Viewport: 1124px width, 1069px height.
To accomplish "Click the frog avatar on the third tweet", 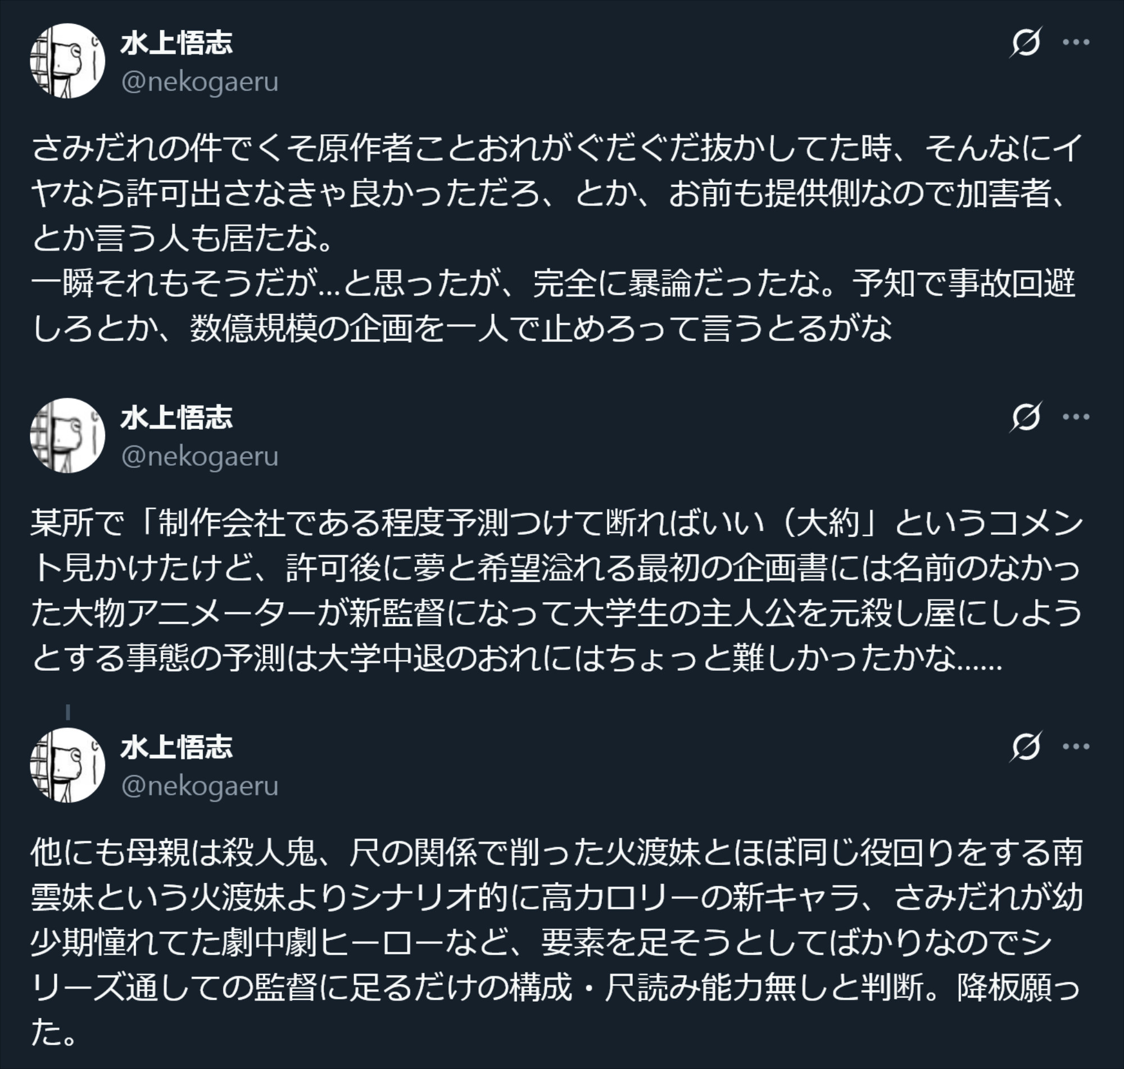I will point(67,765).
